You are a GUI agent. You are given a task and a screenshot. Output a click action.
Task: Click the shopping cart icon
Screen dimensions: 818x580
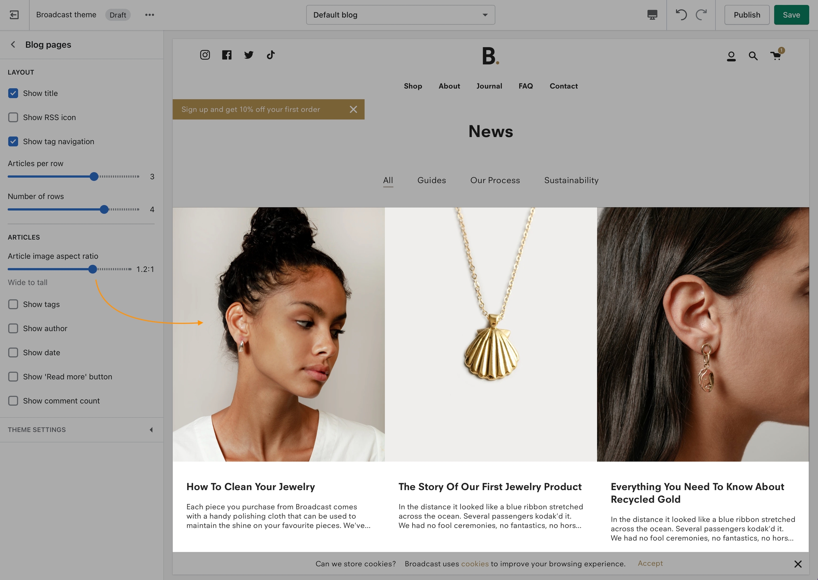point(776,56)
